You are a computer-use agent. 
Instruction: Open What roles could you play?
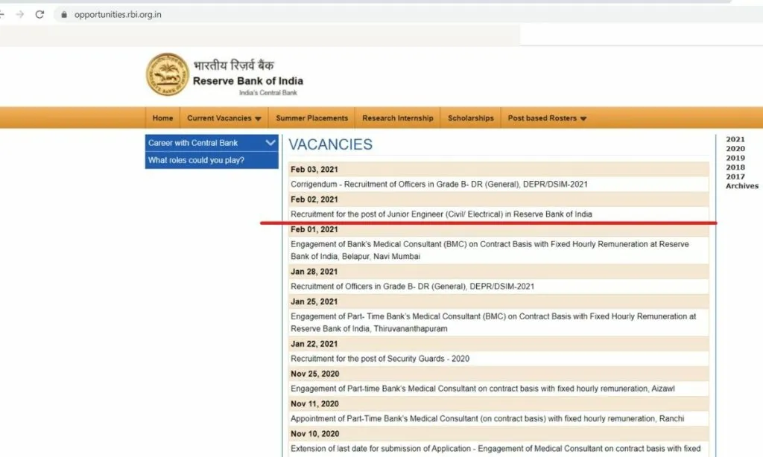[212, 161]
